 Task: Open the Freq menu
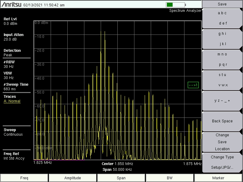point(24,178)
